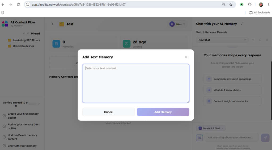Click the AI Context Flow logo
Screen dimensions: 272x150
coord(5,24)
